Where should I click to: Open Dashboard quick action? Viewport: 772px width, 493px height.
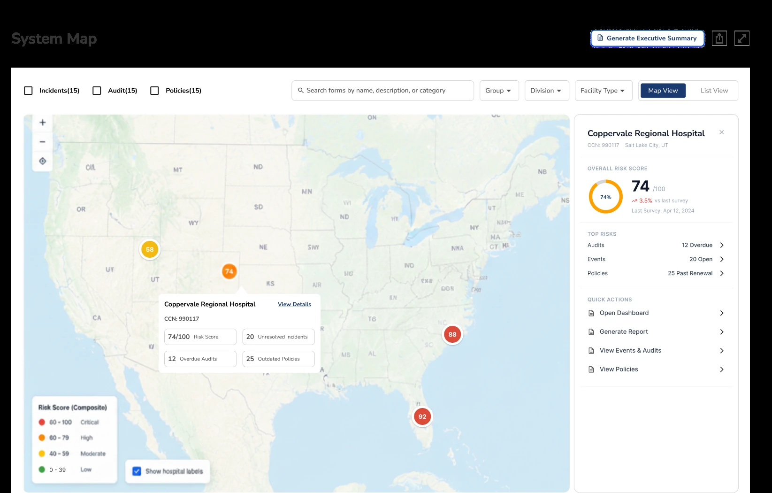656,313
